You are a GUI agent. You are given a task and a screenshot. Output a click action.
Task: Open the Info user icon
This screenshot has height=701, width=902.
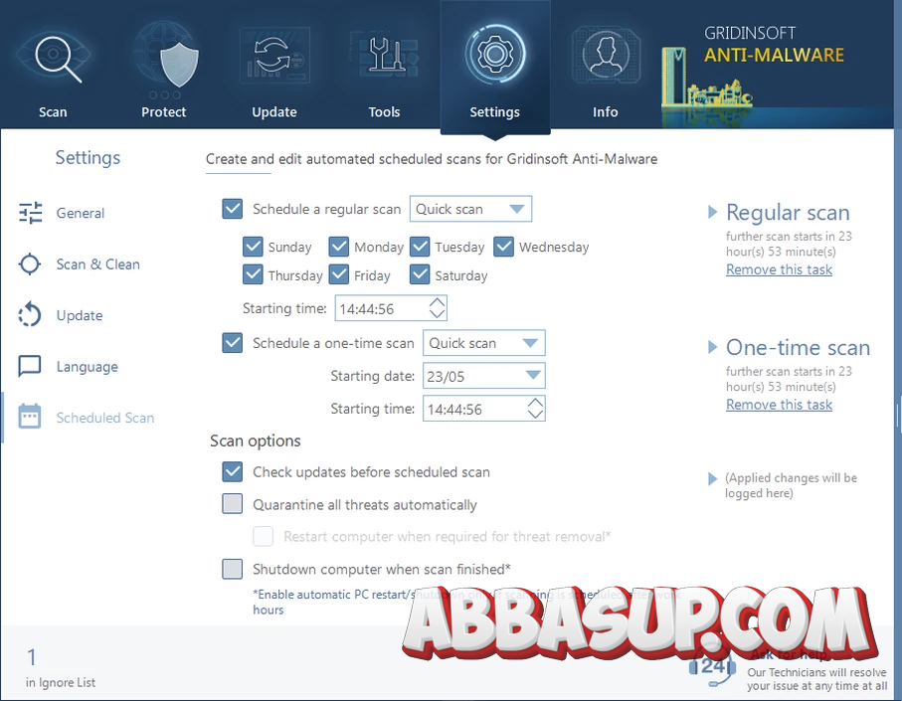tap(606, 55)
